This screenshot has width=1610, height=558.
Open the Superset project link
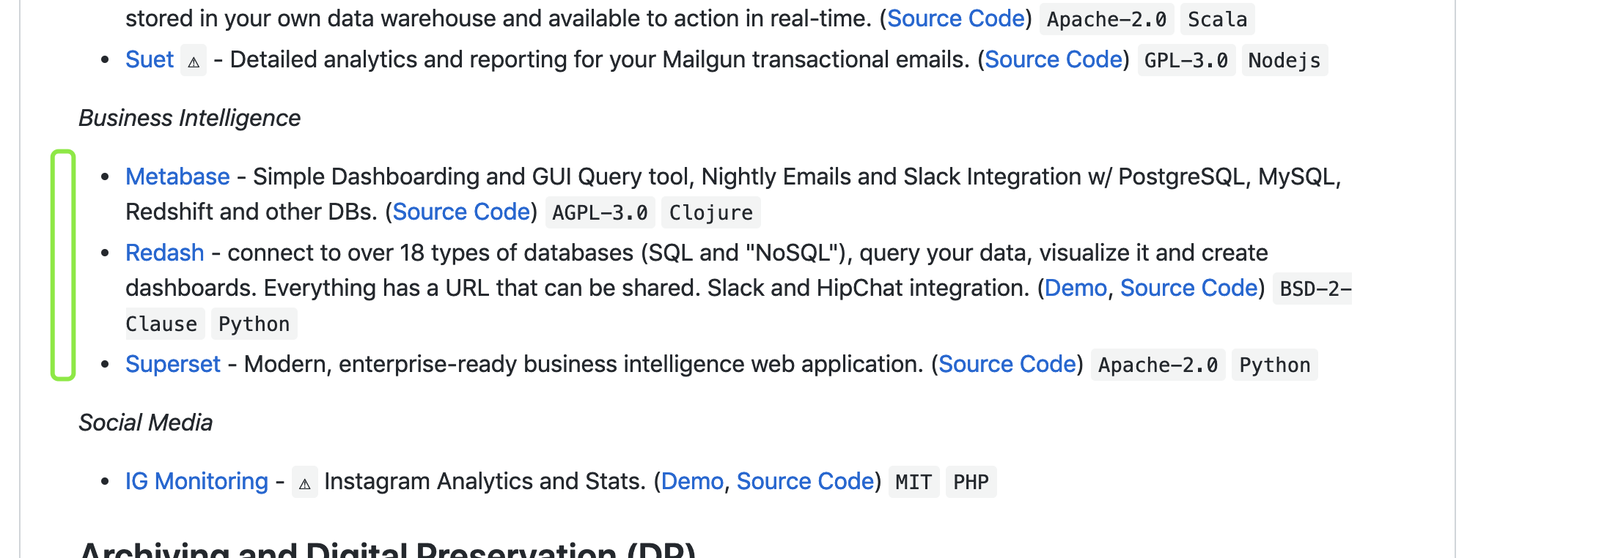pos(173,364)
